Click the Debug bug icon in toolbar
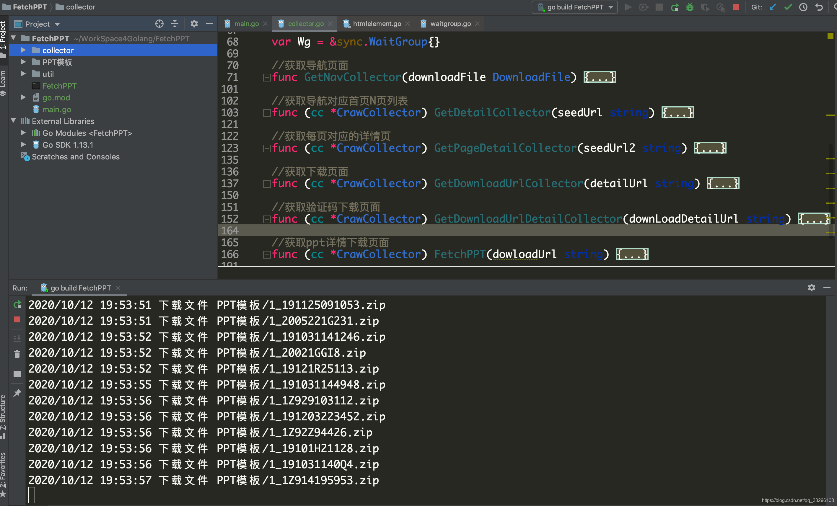Viewport: 837px width, 506px height. tap(690, 7)
